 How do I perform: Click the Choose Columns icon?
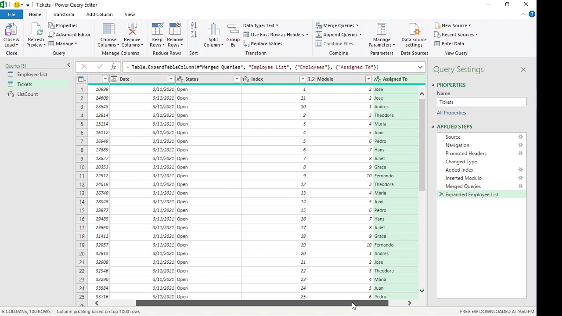(108, 29)
